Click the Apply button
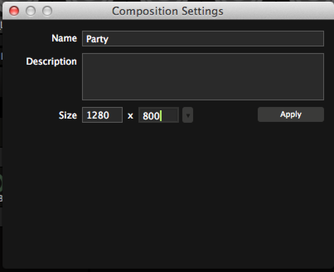Image resolution: width=334 pixels, height=272 pixels. [x=290, y=114]
